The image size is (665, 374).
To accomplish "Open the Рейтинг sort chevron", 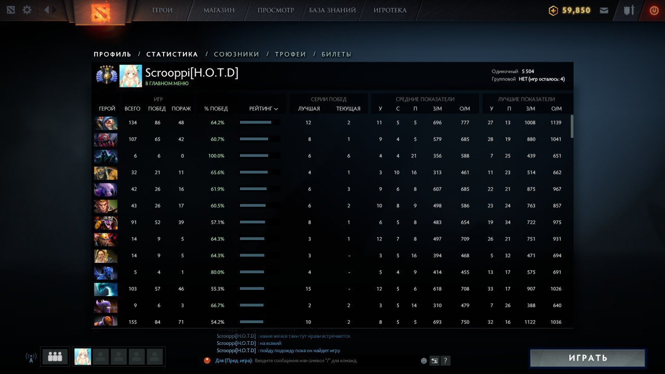I will 276,109.
